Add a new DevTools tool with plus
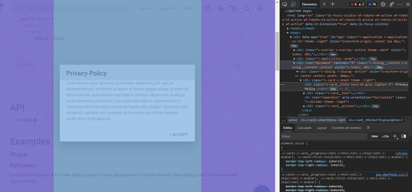This screenshot has width=412, height=192. click(333, 4)
